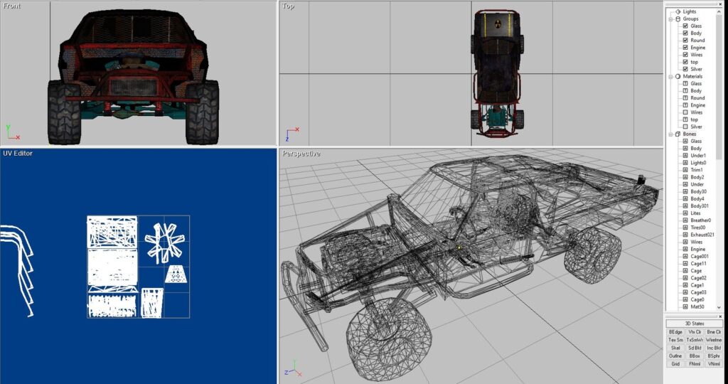
Task: Hide the Silver group via checkbox
Action: tap(685, 69)
